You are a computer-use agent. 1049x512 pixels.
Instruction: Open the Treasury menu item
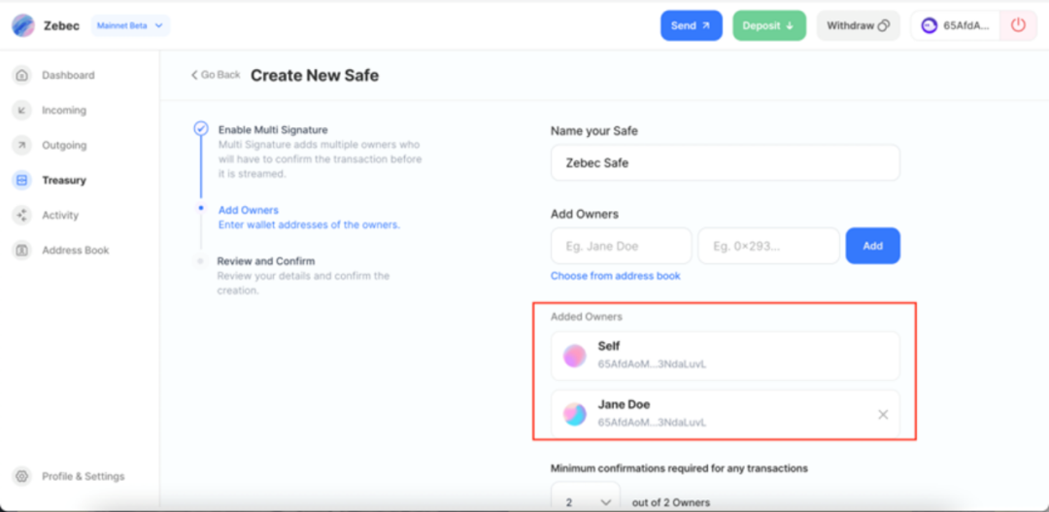click(x=63, y=181)
